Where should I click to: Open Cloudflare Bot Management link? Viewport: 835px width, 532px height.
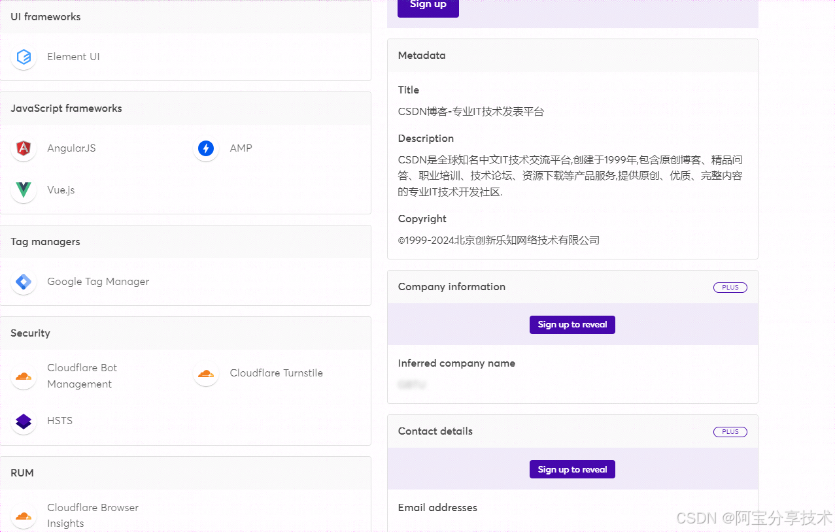pos(82,376)
